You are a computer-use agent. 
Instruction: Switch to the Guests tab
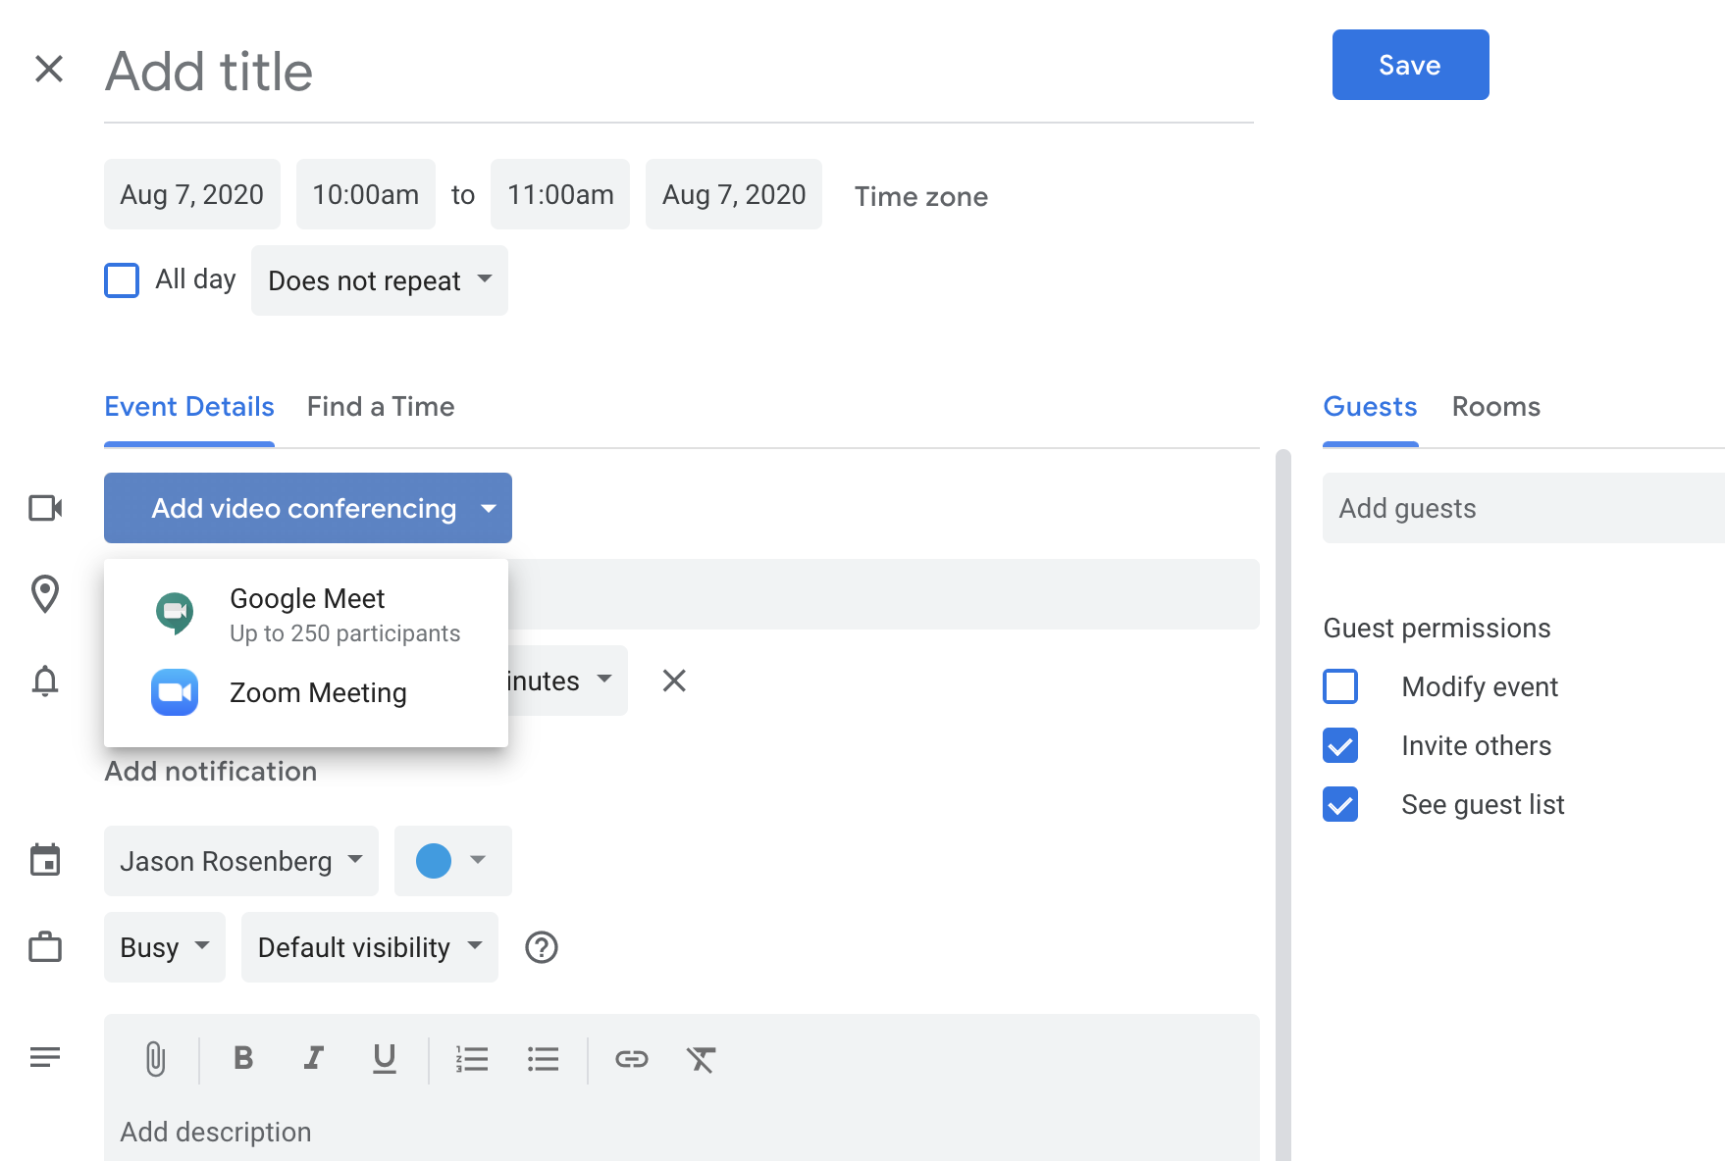click(1370, 406)
